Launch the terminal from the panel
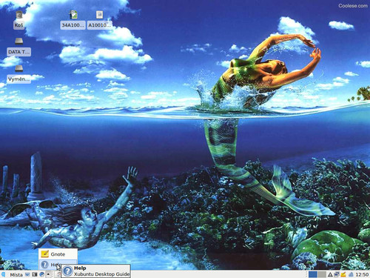370x278 pixels. [x=35, y=274]
